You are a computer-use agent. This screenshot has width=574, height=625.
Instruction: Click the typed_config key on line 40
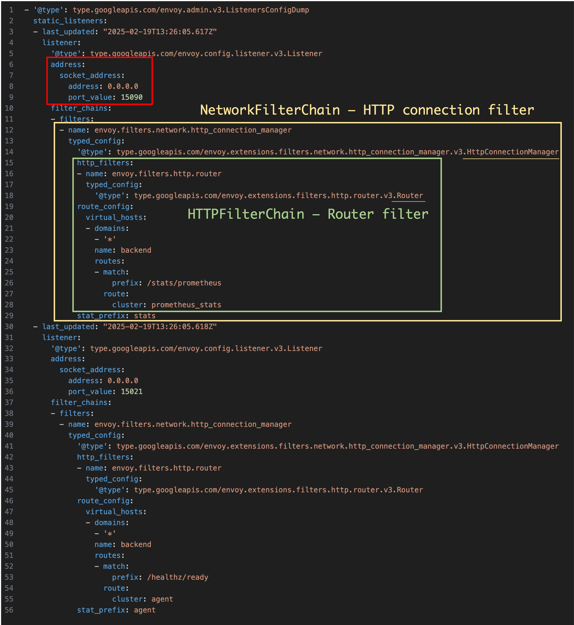(x=94, y=435)
